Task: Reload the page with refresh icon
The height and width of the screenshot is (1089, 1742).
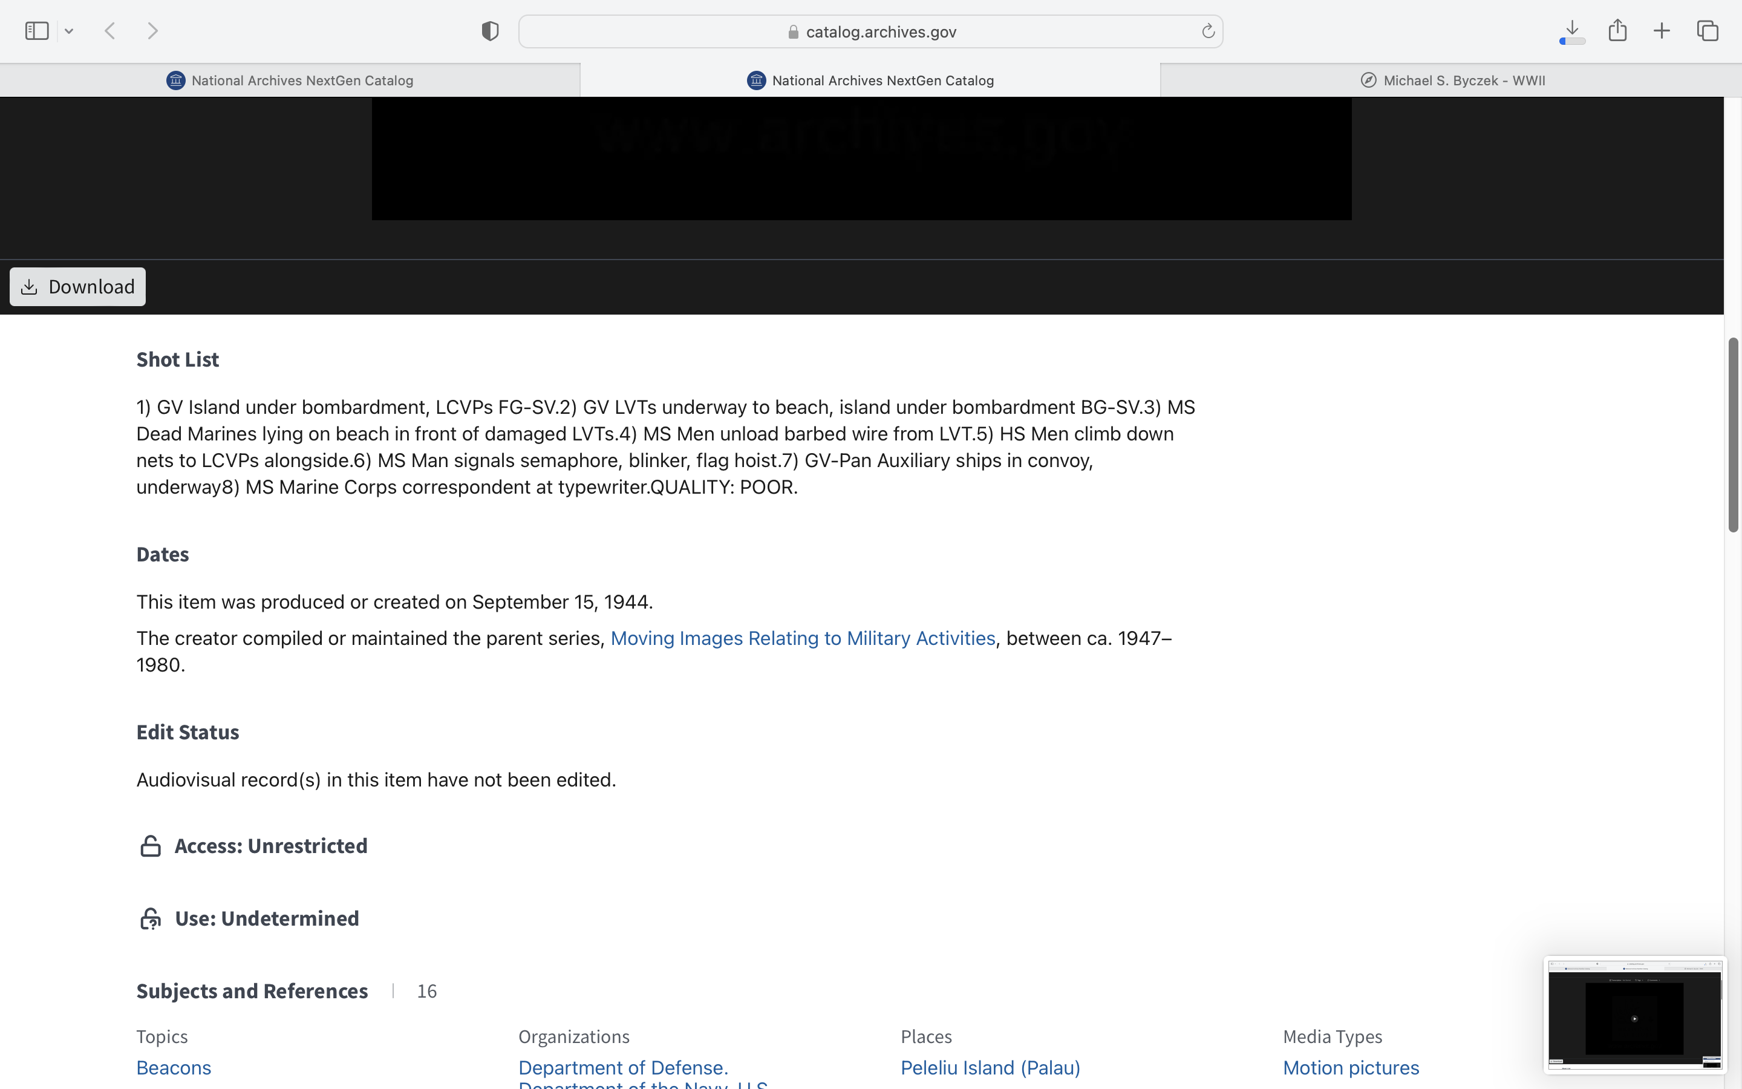Action: (x=1208, y=31)
